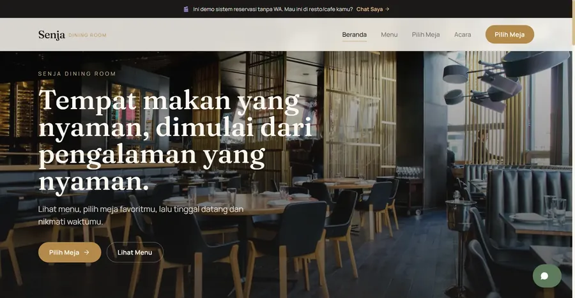Click the Pilih Meja button in the hero section
575x298 pixels.
[70, 252]
